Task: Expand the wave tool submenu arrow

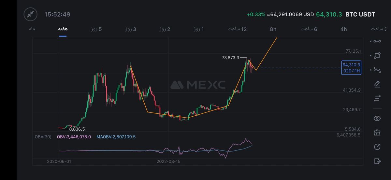Action: click(x=370, y=70)
